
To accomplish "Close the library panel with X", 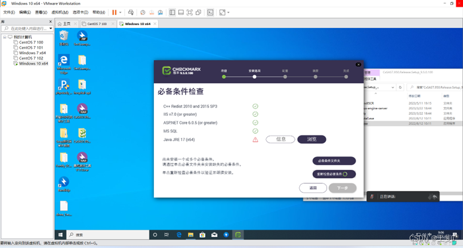I will (50, 22).
